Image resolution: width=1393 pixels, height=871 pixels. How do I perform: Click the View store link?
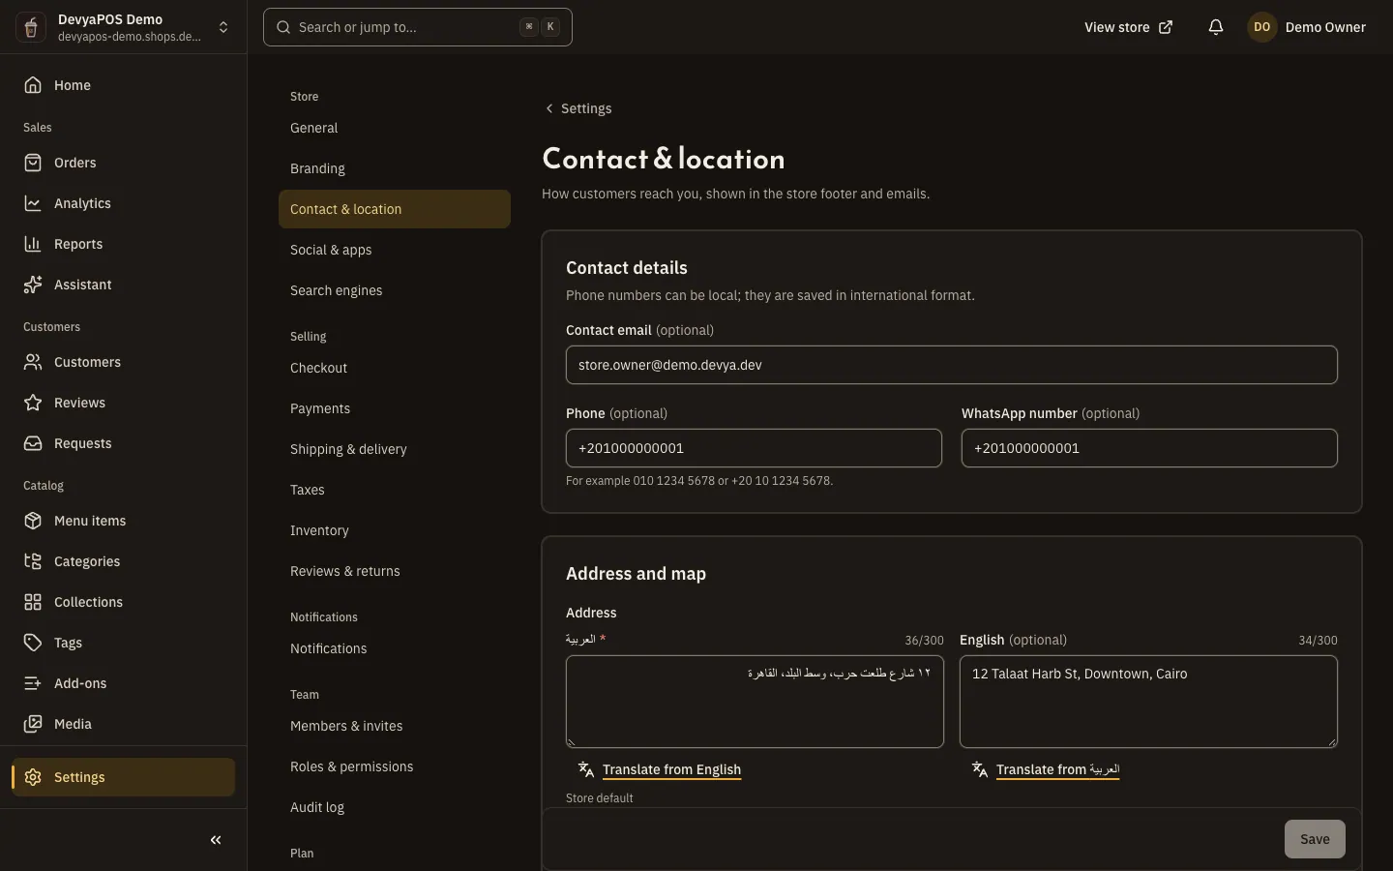click(x=1128, y=27)
